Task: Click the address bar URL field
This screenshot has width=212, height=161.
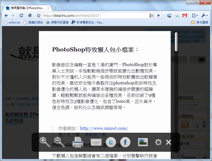Action: [x=95, y=16]
